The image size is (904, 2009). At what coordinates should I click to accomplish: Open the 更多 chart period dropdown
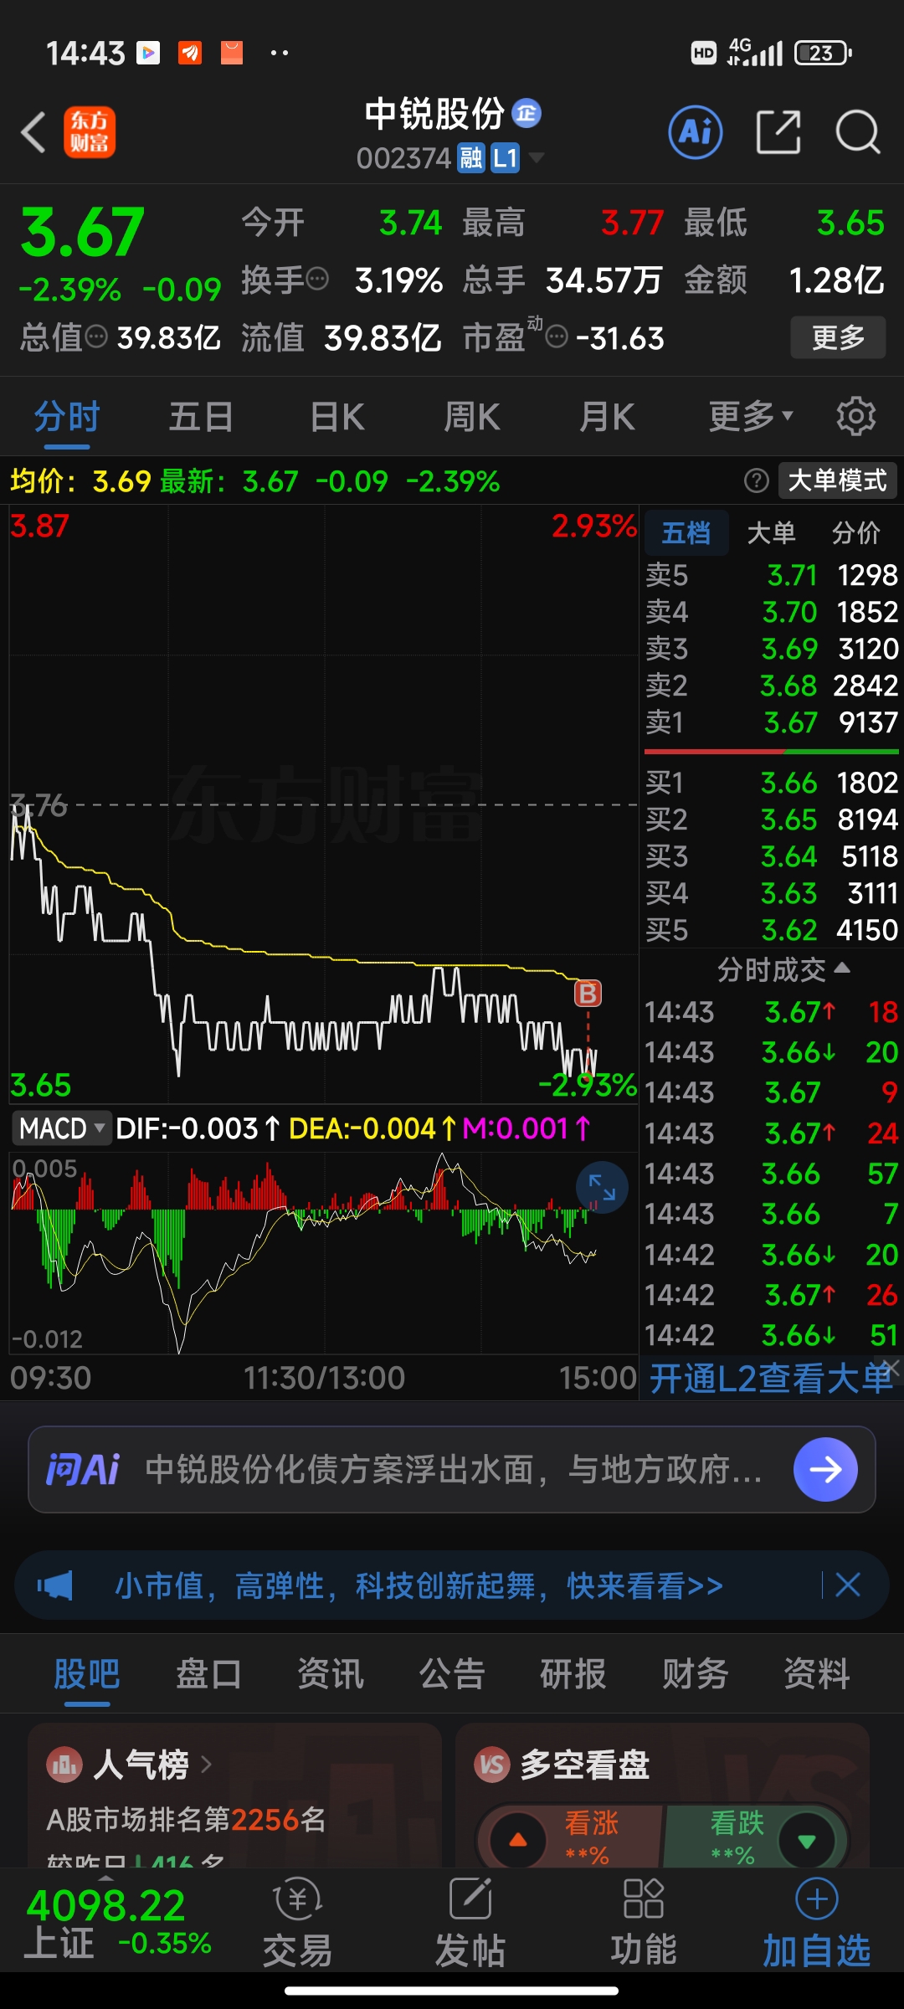tap(751, 416)
